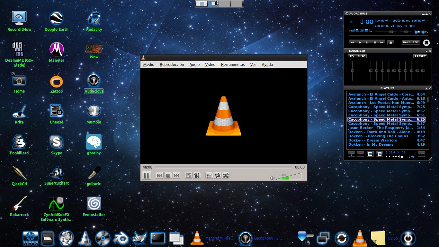Image resolution: width=439 pixels, height=247 pixels.
Task: Click the VLC seek progress bar
Action: [224, 167]
